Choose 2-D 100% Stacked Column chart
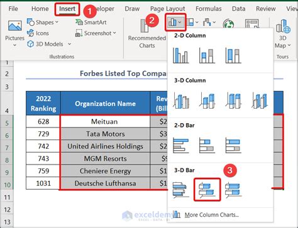Image resolution: width=298 pixels, height=228 pixels. coord(233,55)
